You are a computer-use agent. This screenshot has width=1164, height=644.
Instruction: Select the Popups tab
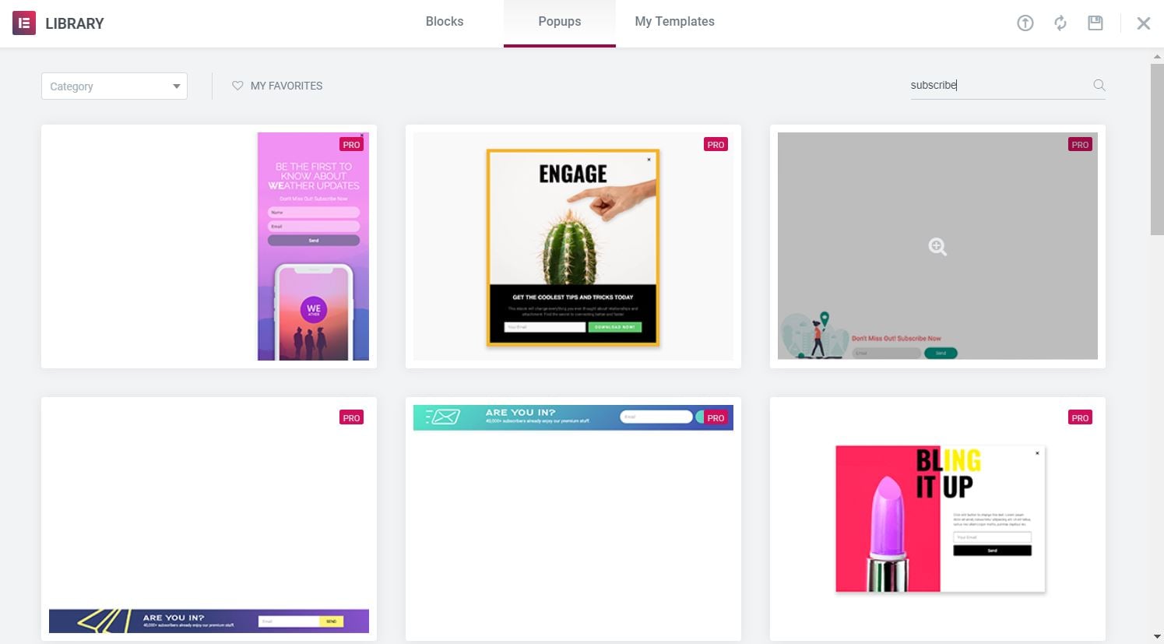pyautogui.click(x=559, y=22)
